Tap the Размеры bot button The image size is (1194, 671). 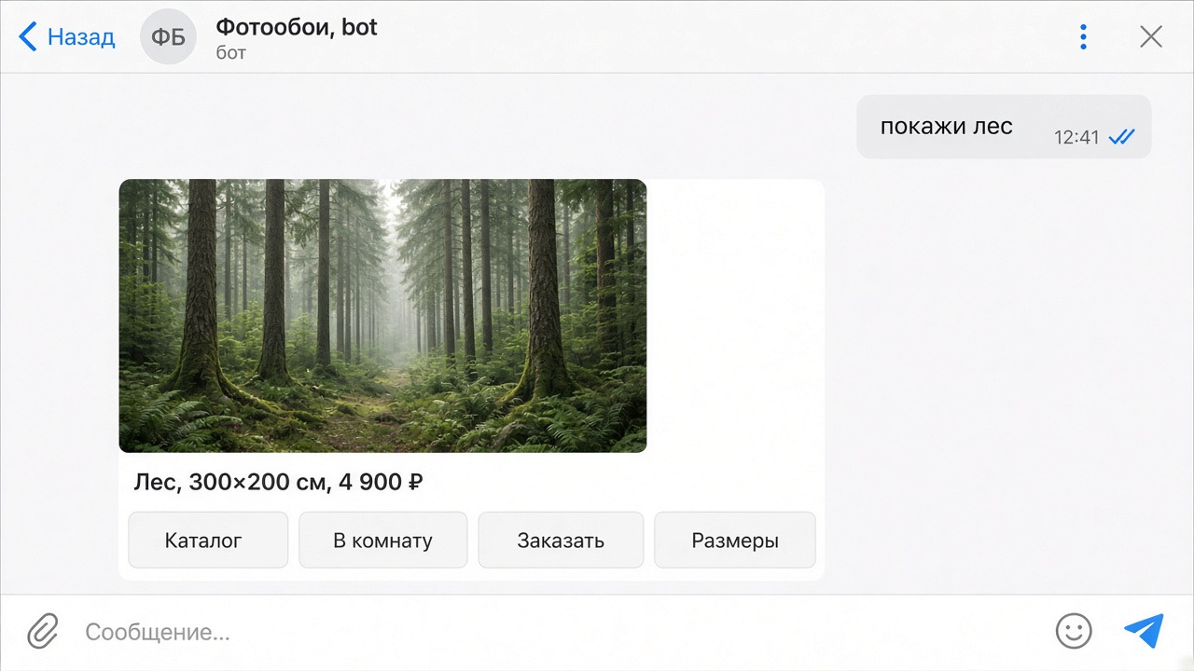(x=735, y=540)
